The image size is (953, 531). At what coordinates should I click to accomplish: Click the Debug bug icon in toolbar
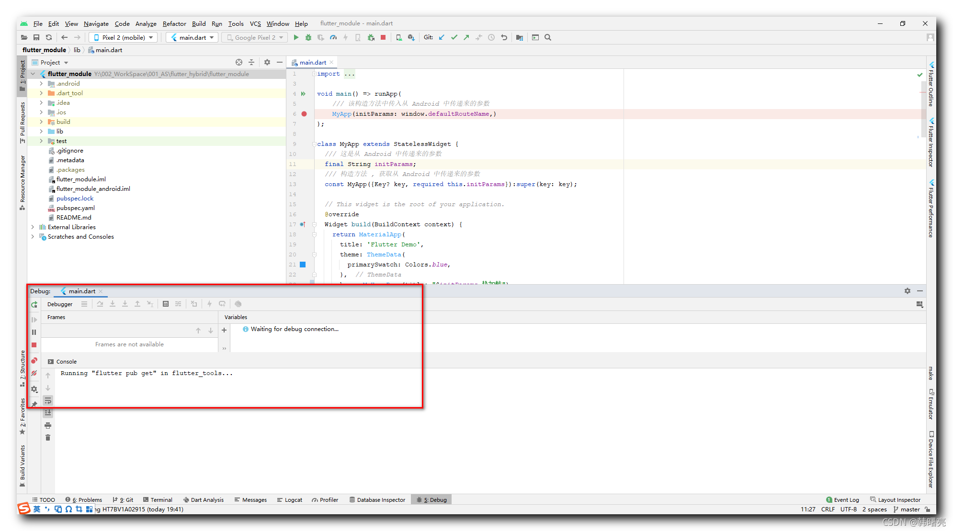pyautogui.click(x=308, y=37)
